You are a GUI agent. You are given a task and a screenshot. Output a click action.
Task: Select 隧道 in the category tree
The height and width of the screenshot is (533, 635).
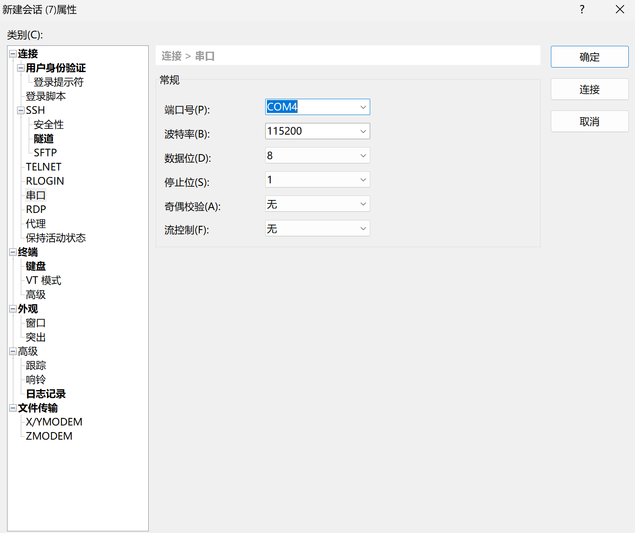click(x=44, y=139)
